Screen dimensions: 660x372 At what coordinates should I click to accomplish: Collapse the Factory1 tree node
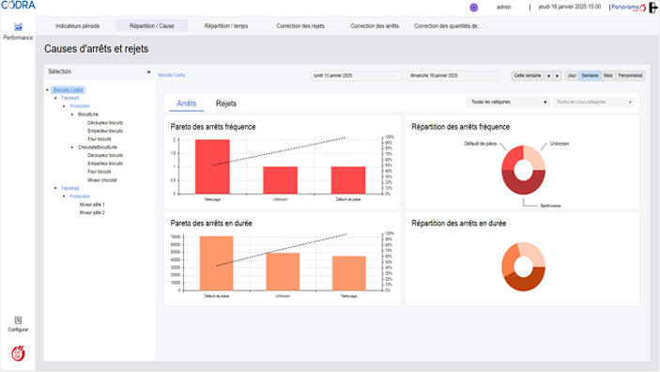pyautogui.click(x=55, y=98)
